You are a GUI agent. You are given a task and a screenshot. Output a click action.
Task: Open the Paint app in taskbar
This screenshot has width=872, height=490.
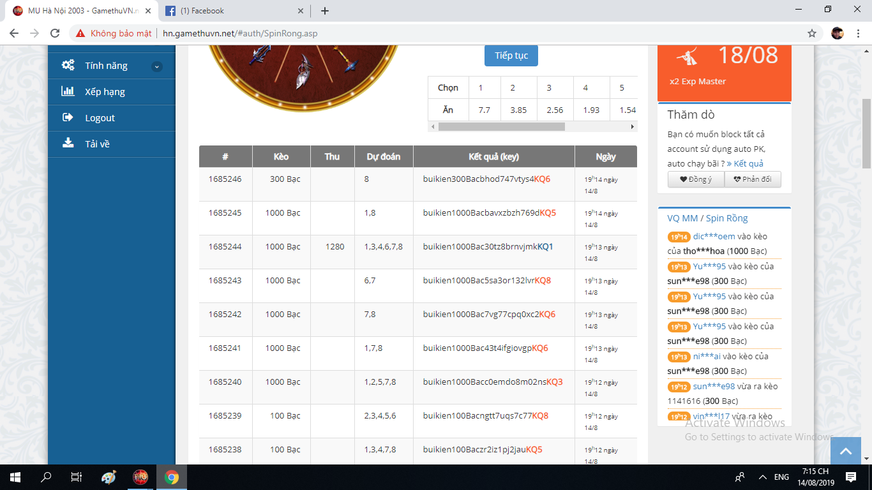coord(109,477)
